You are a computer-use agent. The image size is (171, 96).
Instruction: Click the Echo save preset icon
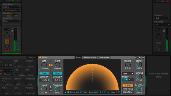tap(139, 58)
